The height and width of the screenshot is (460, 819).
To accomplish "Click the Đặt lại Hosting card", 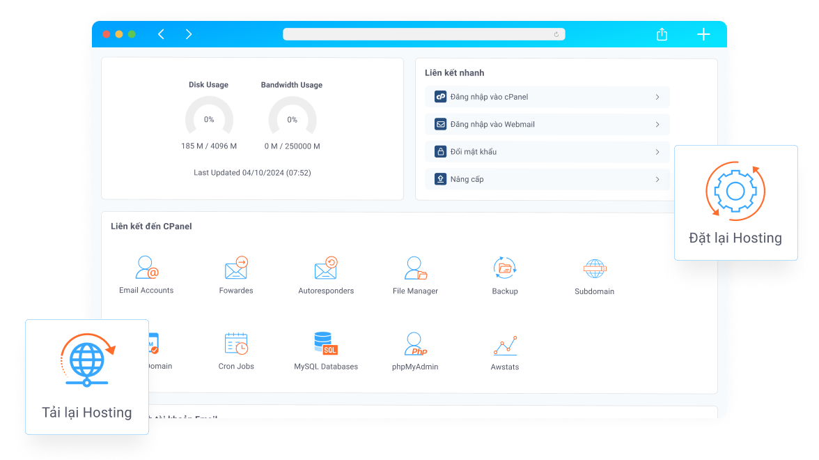I will (735, 202).
